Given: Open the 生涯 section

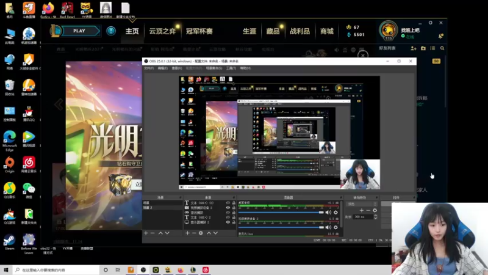Looking at the screenshot, I should click(x=249, y=31).
